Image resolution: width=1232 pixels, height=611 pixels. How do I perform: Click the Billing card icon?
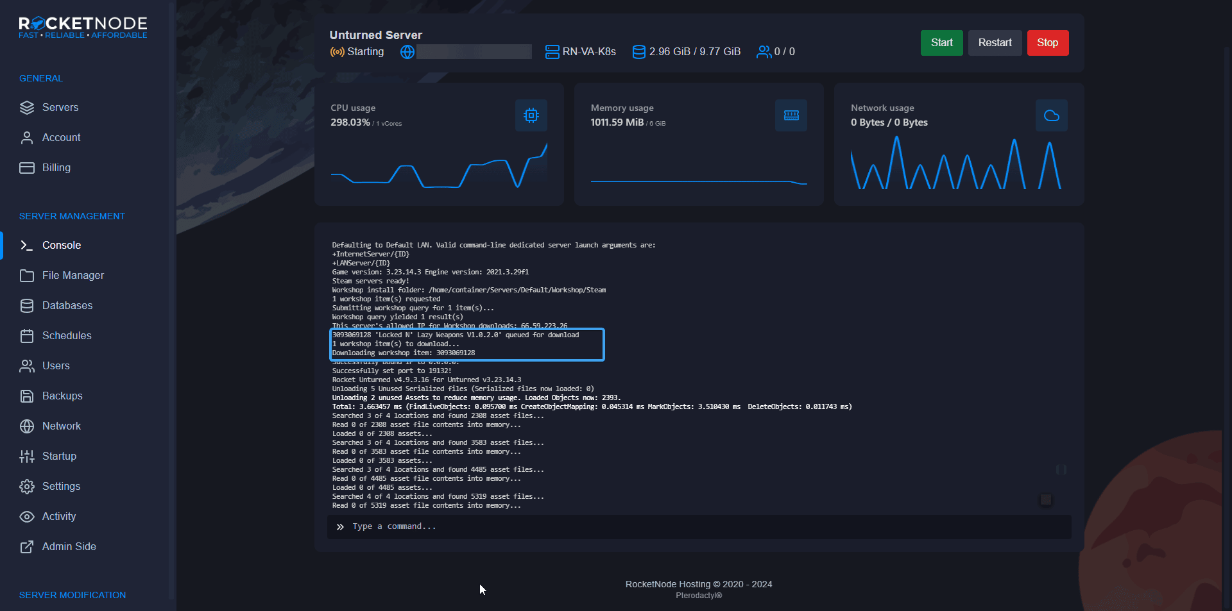pos(27,168)
